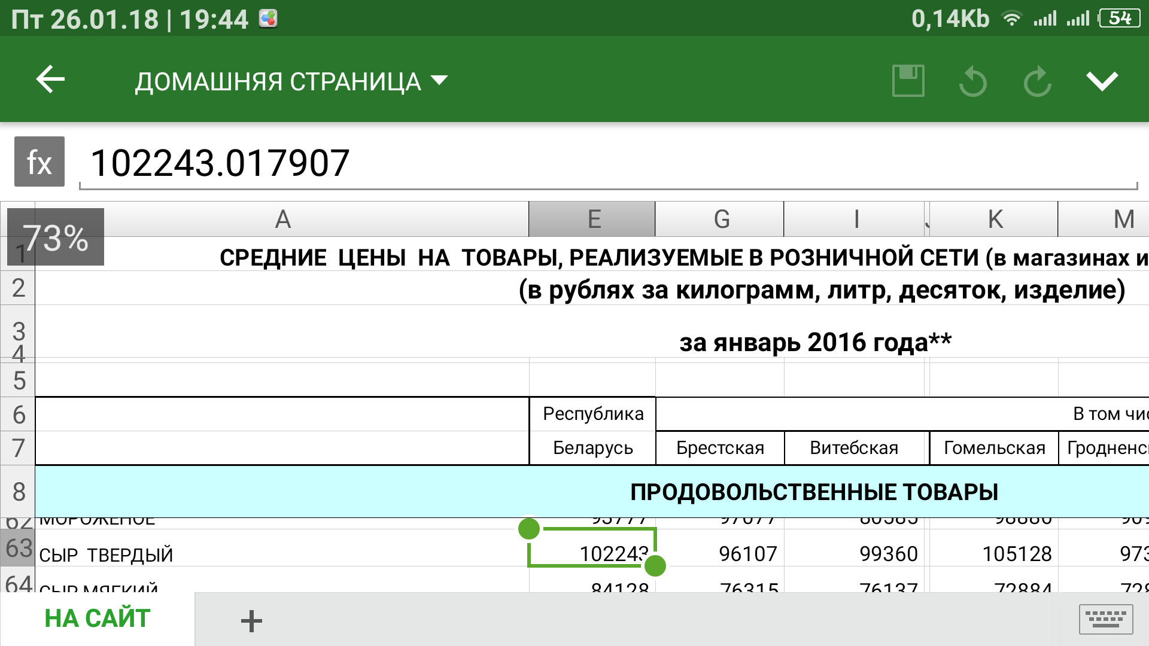Click the formula bar input field
The image size is (1149, 646).
598,163
